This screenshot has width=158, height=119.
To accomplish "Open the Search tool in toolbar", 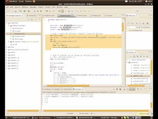I will pos(29,11).
